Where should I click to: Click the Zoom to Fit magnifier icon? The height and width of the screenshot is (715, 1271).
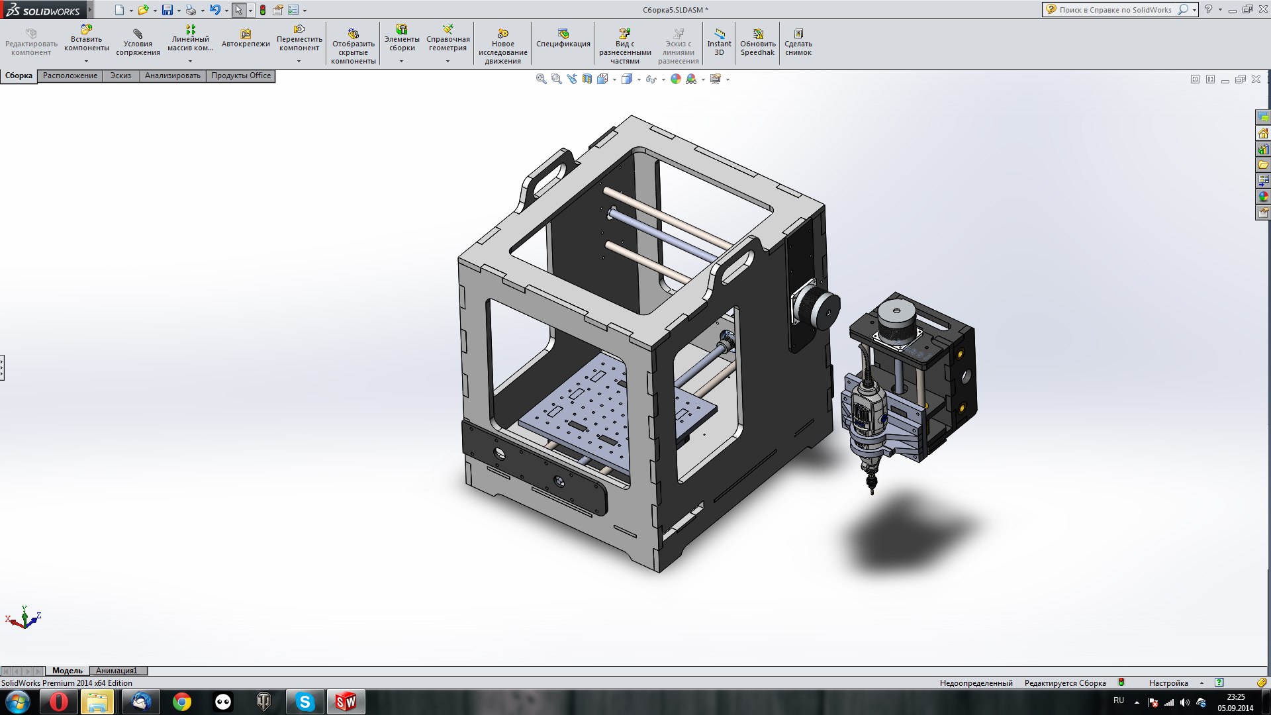point(541,79)
